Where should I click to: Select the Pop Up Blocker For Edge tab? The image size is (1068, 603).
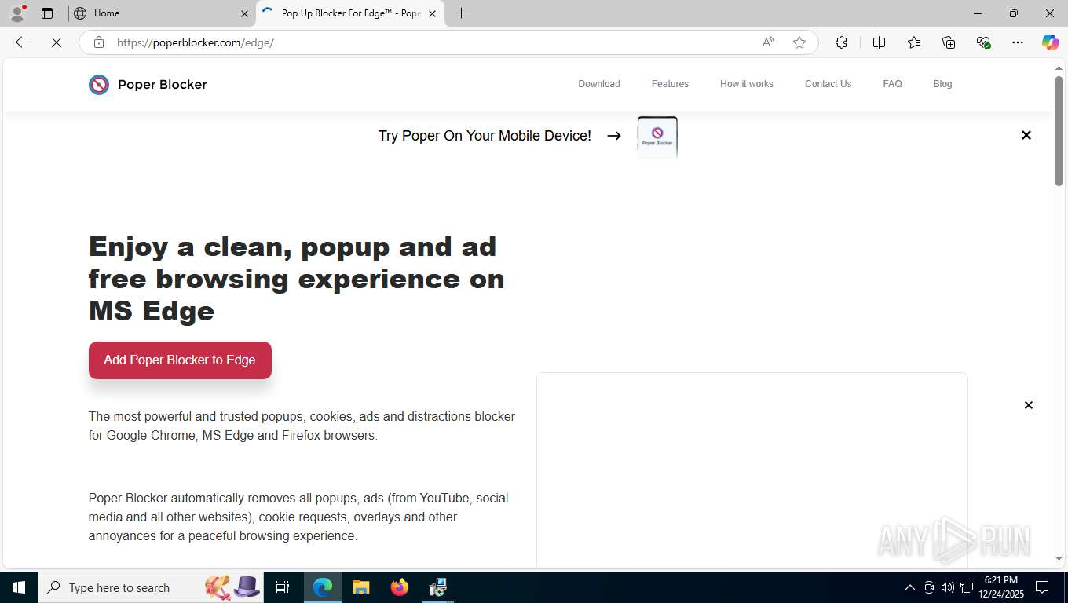point(349,13)
